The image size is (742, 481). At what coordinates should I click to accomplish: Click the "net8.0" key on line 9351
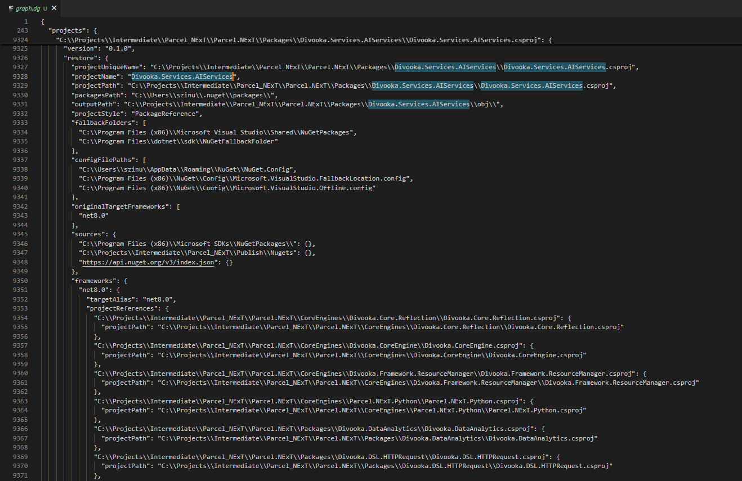[94, 290]
